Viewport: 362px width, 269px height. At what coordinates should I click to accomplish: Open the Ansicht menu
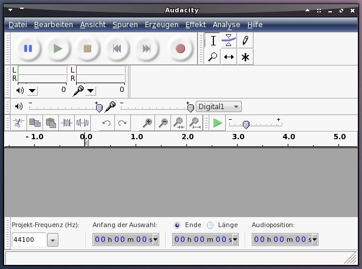[x=93, y=24]
